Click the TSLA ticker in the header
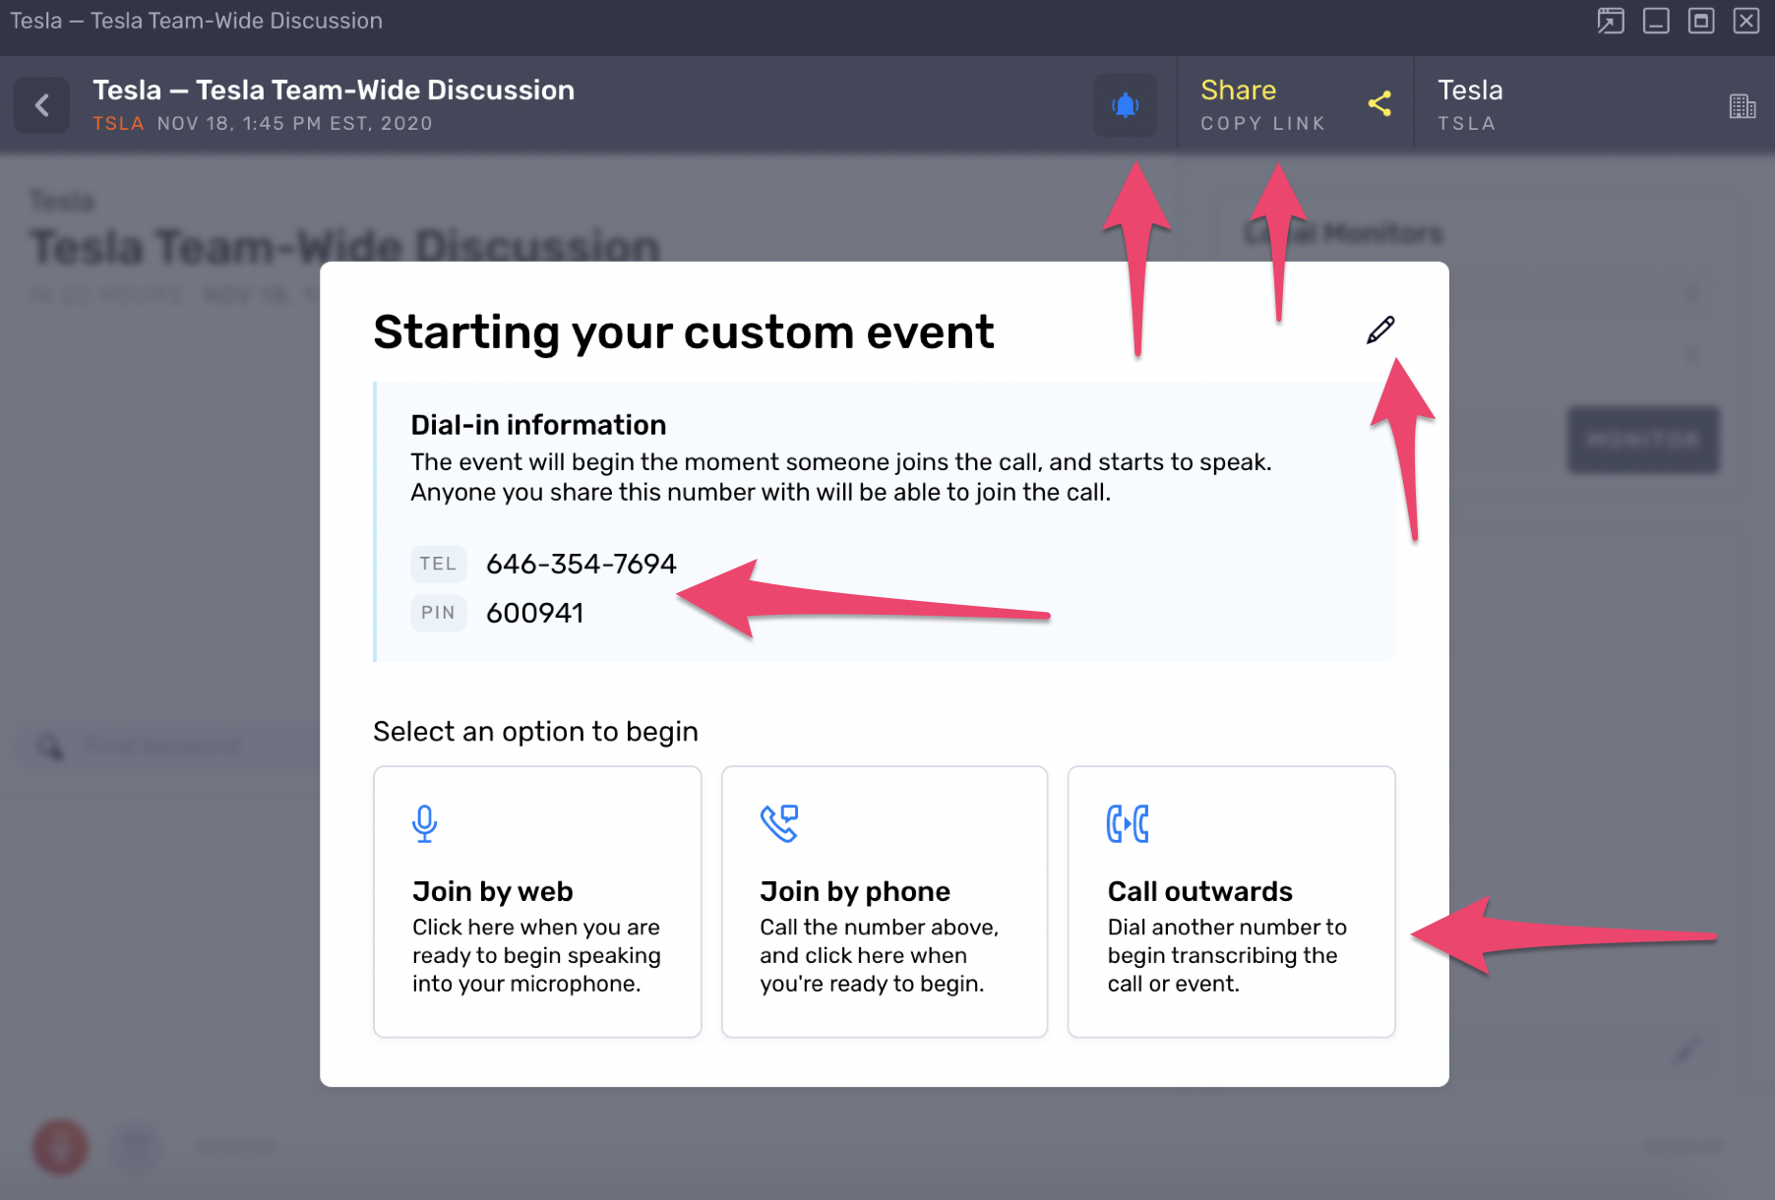This screenshot has height=1200, width=1775. coord(118,123)
